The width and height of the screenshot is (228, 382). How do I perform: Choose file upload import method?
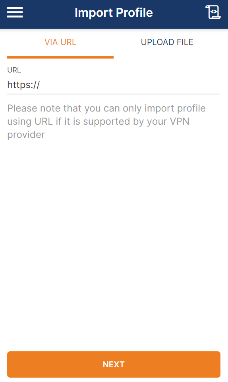pyautogui.click(x=167, y=42)
